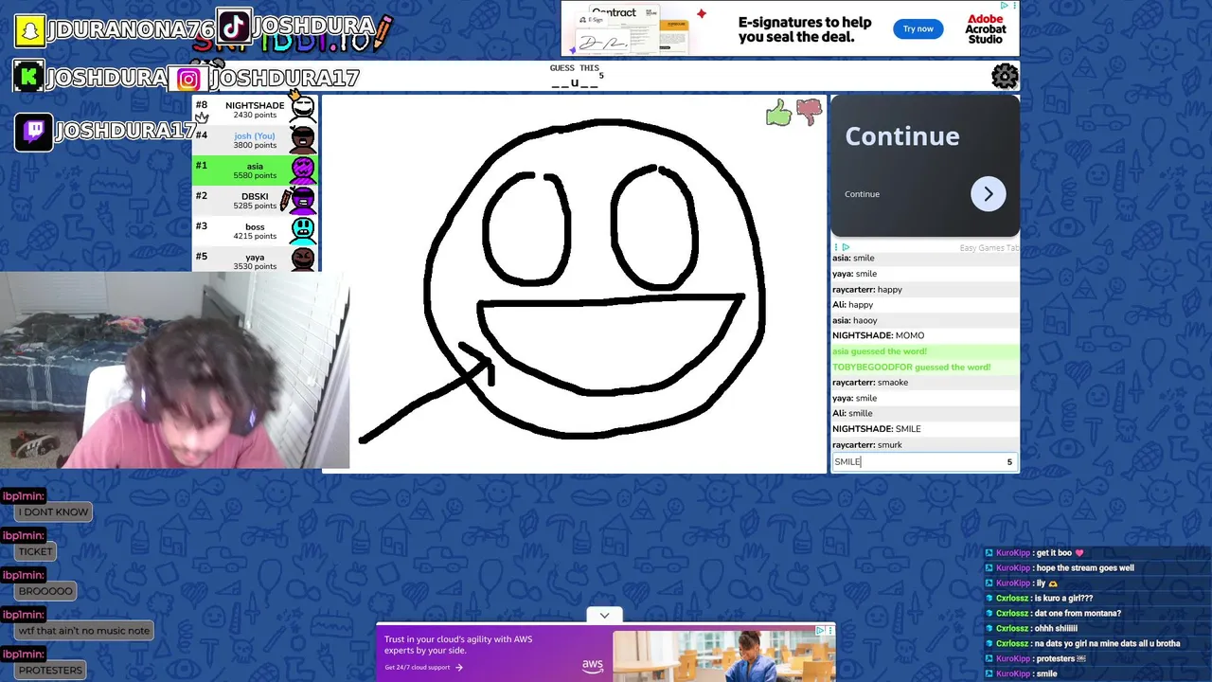Click the Instagram logo icon

188,80
